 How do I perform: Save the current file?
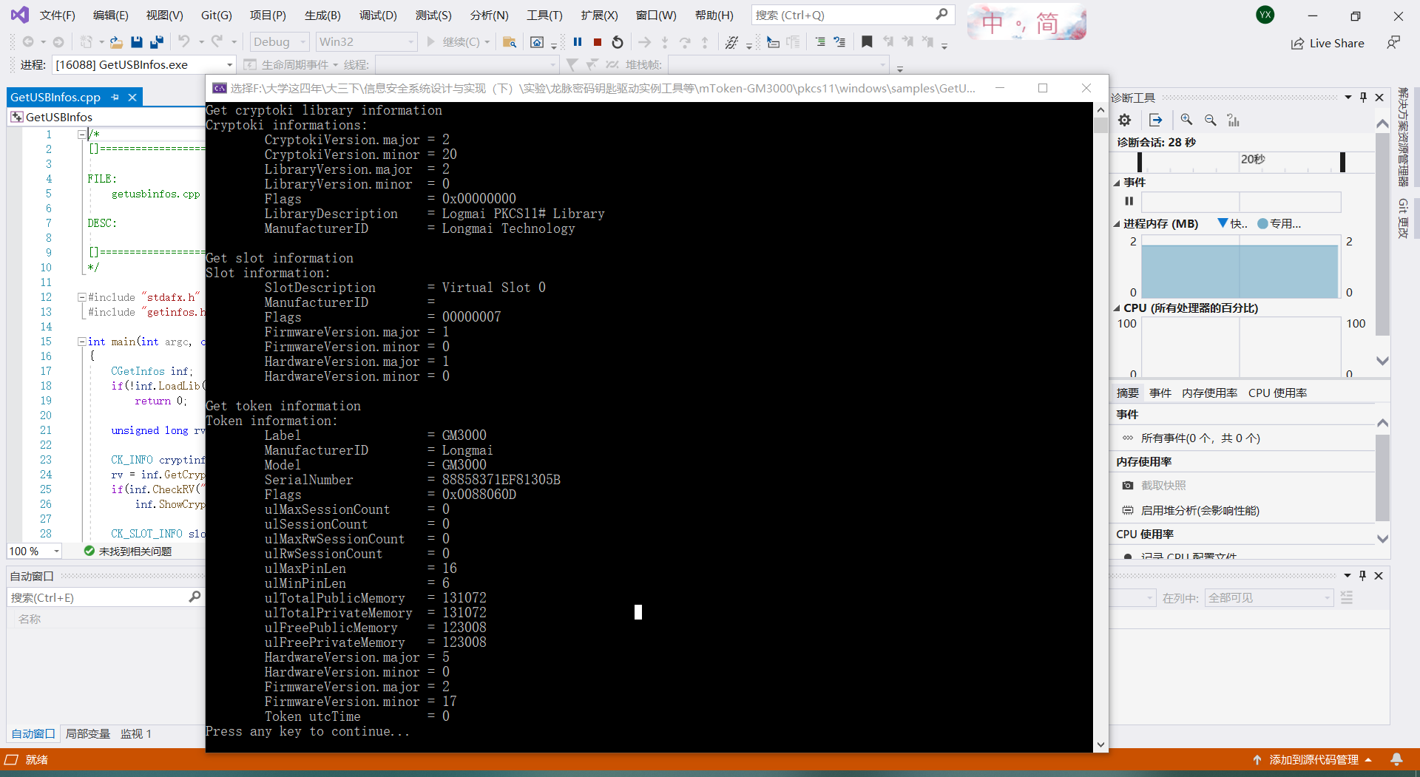click(136, 42)
